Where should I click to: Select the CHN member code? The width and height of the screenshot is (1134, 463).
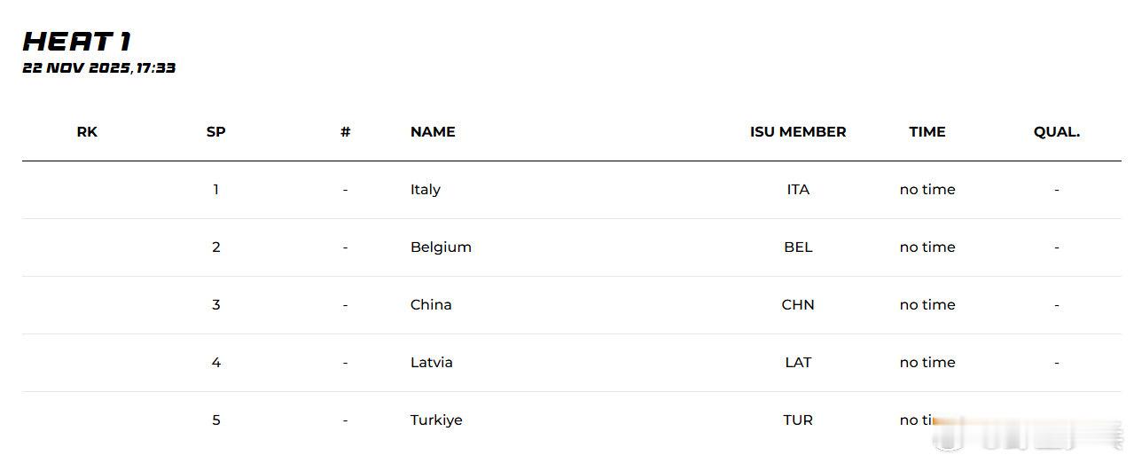point(798,305)
